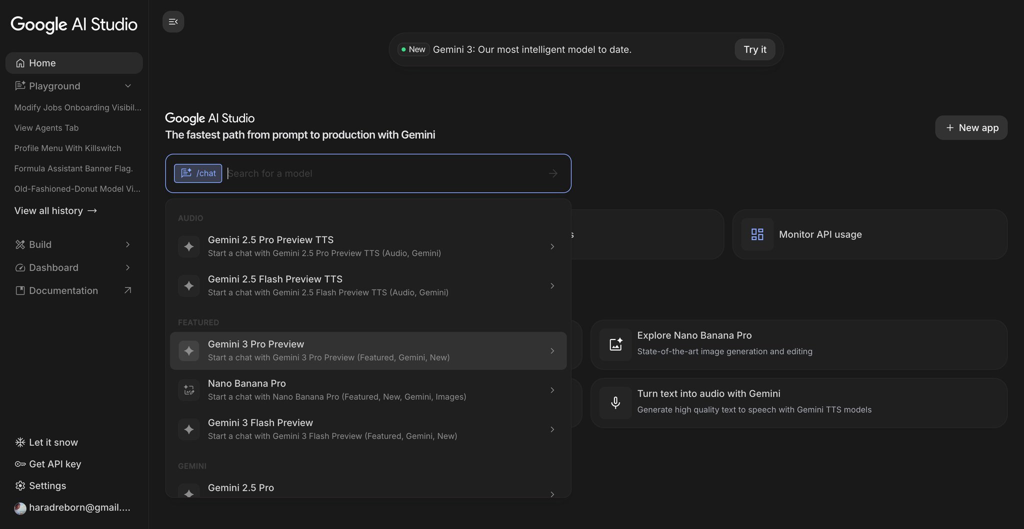This screenshot has height=529, width=1024.
Task: Open Dashboard menu item
Action: [74, 267]
